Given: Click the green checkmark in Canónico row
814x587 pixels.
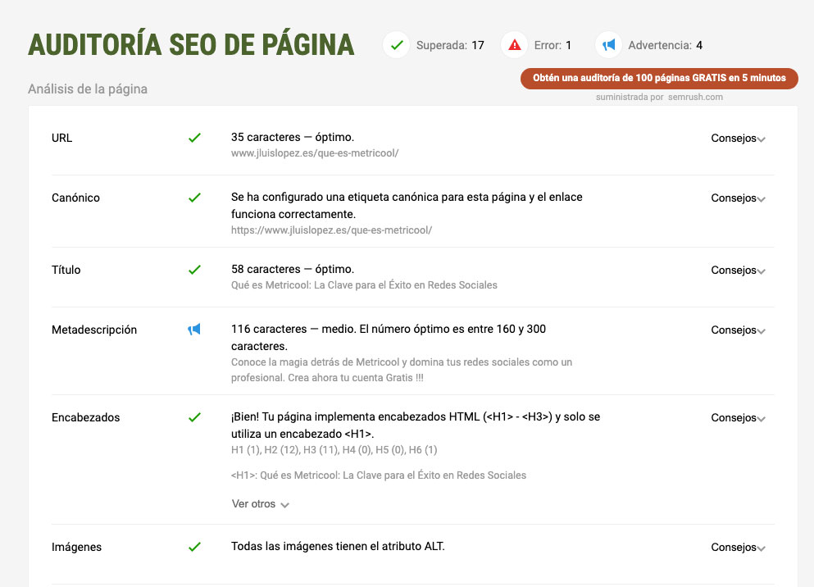Looking at the screenshot, I should (x=194, y=198).
